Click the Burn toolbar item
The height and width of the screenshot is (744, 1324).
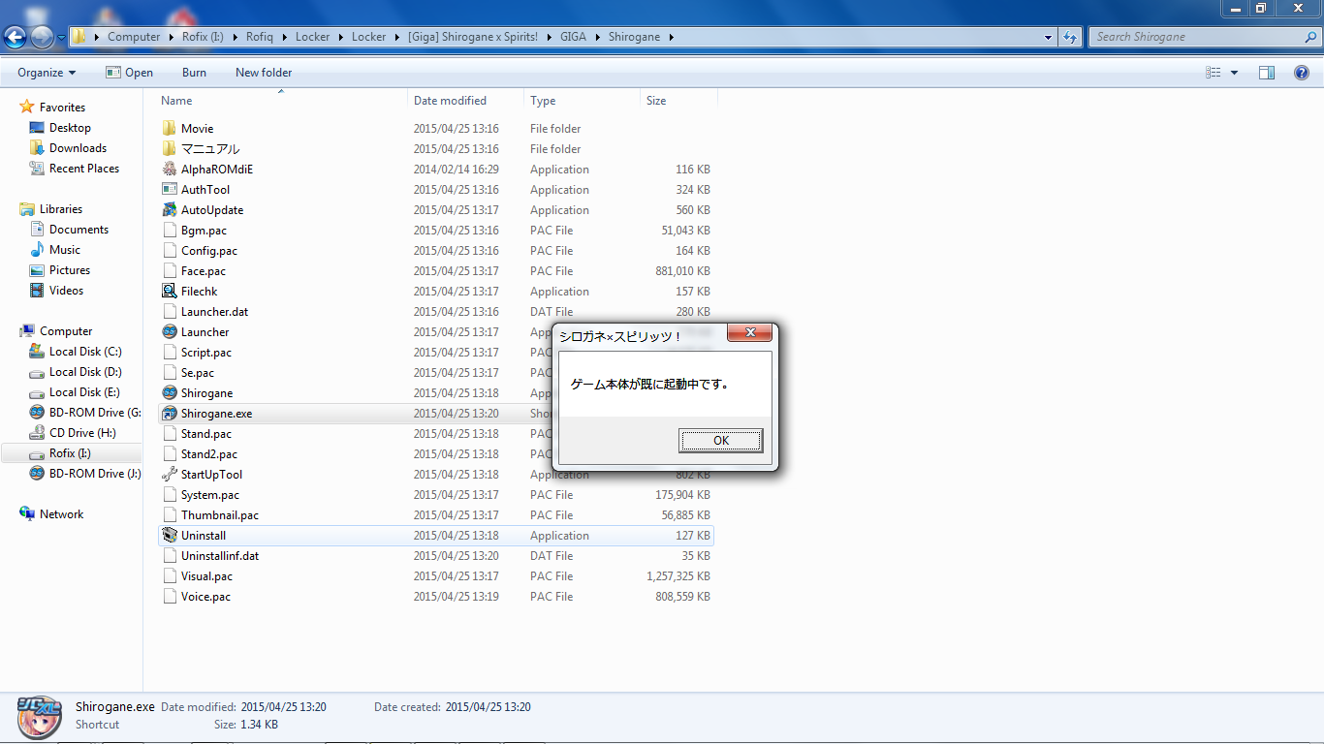[194, 73]
